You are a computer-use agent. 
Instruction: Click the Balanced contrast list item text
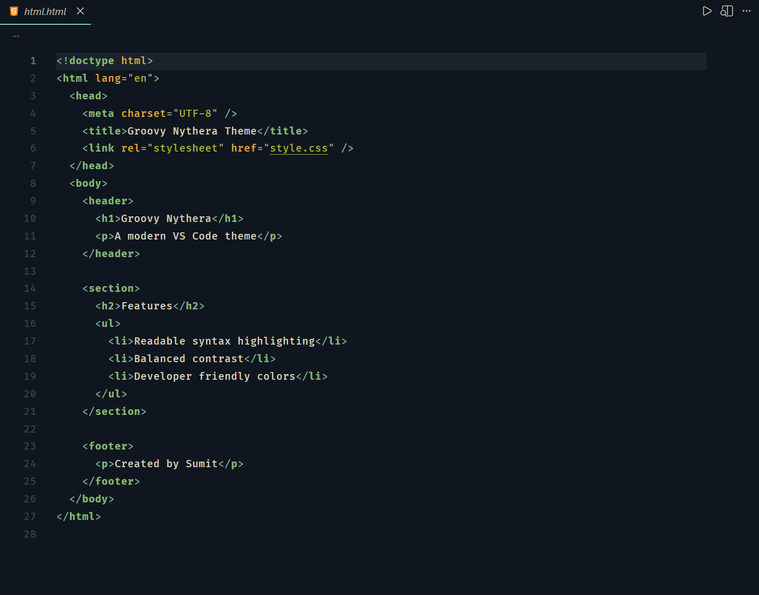(x=188, y=358)
